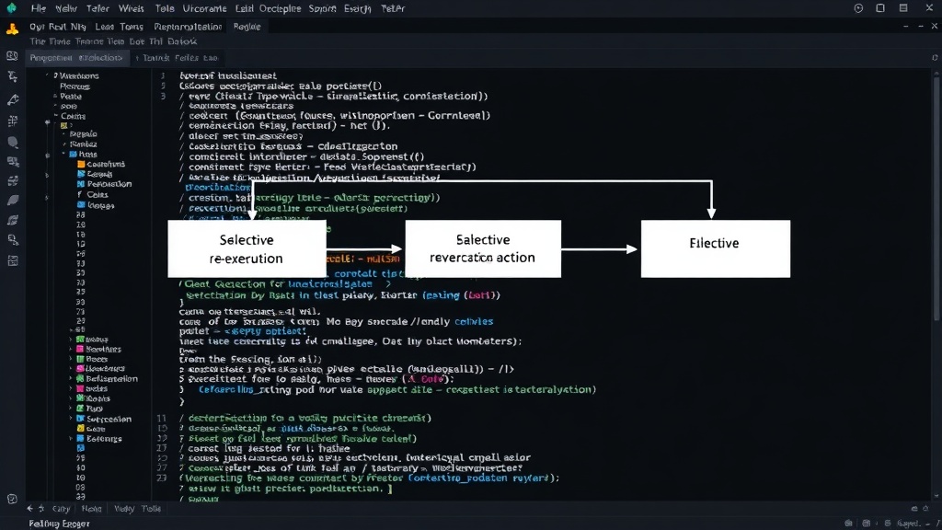Open the Nelw menu

point(66,8)
